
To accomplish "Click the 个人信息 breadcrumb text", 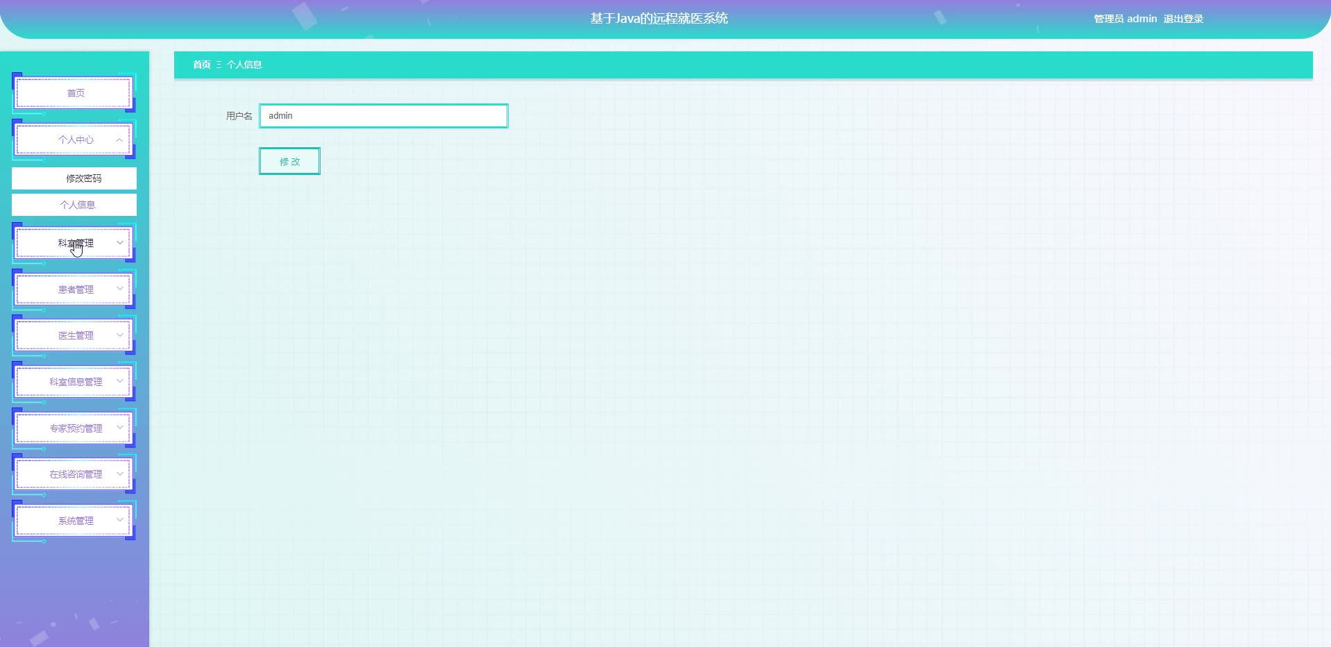I will pos(244,65).
